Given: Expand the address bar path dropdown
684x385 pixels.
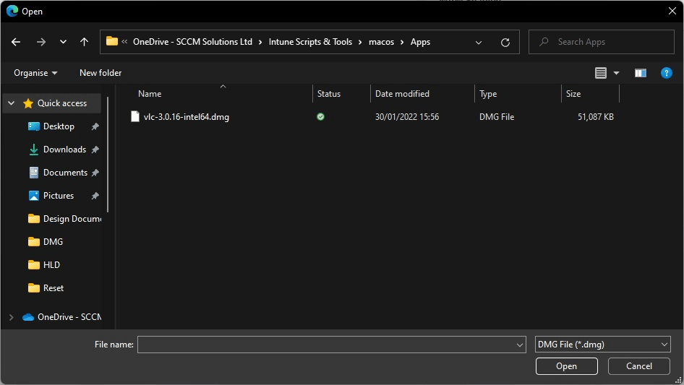Looking at the screenshot, I should coord(479,42).
